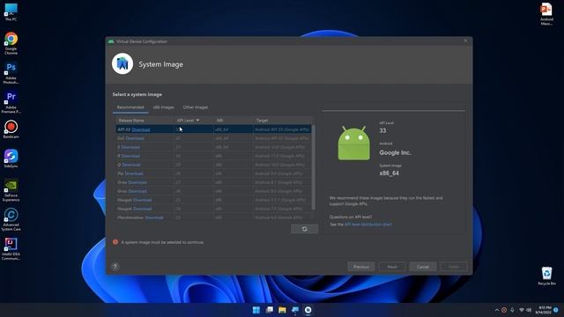This screenshot has height=317, width=564.
Task: Open the Windows Start menu
Action: [x=256, y=310]
